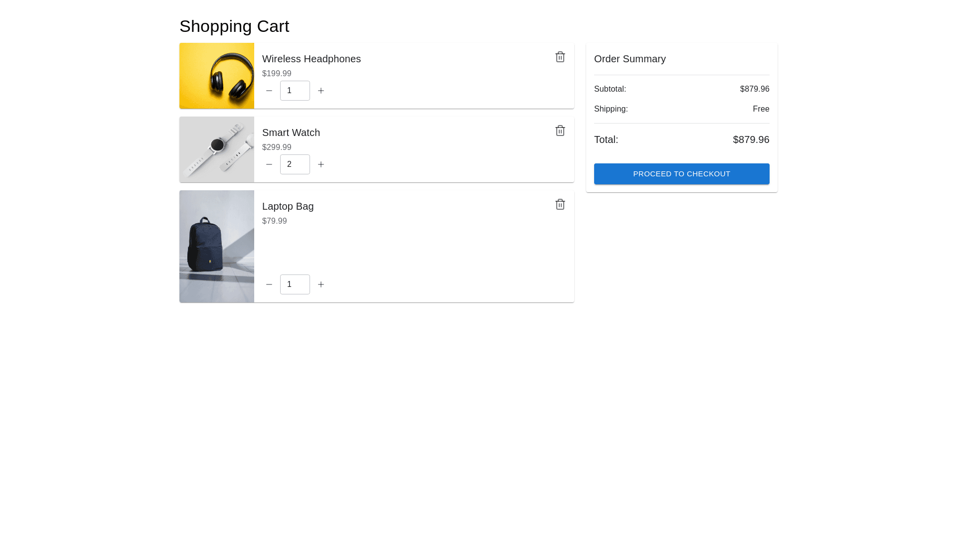Image resolution: width=957 pixels, height=538 pixels.
Task: Click trash icon for Laptop Bag
Action: 560,204
